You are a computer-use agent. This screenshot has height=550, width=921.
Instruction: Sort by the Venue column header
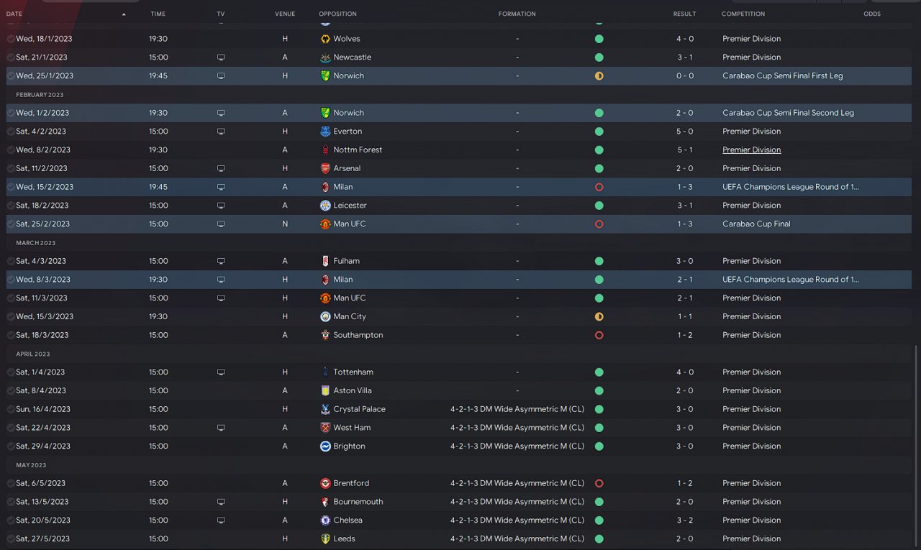pyautogui.click(x=285, y=14)
